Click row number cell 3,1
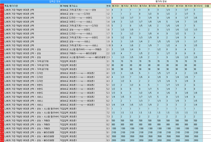Image resolution: width=211 pixels, height=142 pixels. 109,61
